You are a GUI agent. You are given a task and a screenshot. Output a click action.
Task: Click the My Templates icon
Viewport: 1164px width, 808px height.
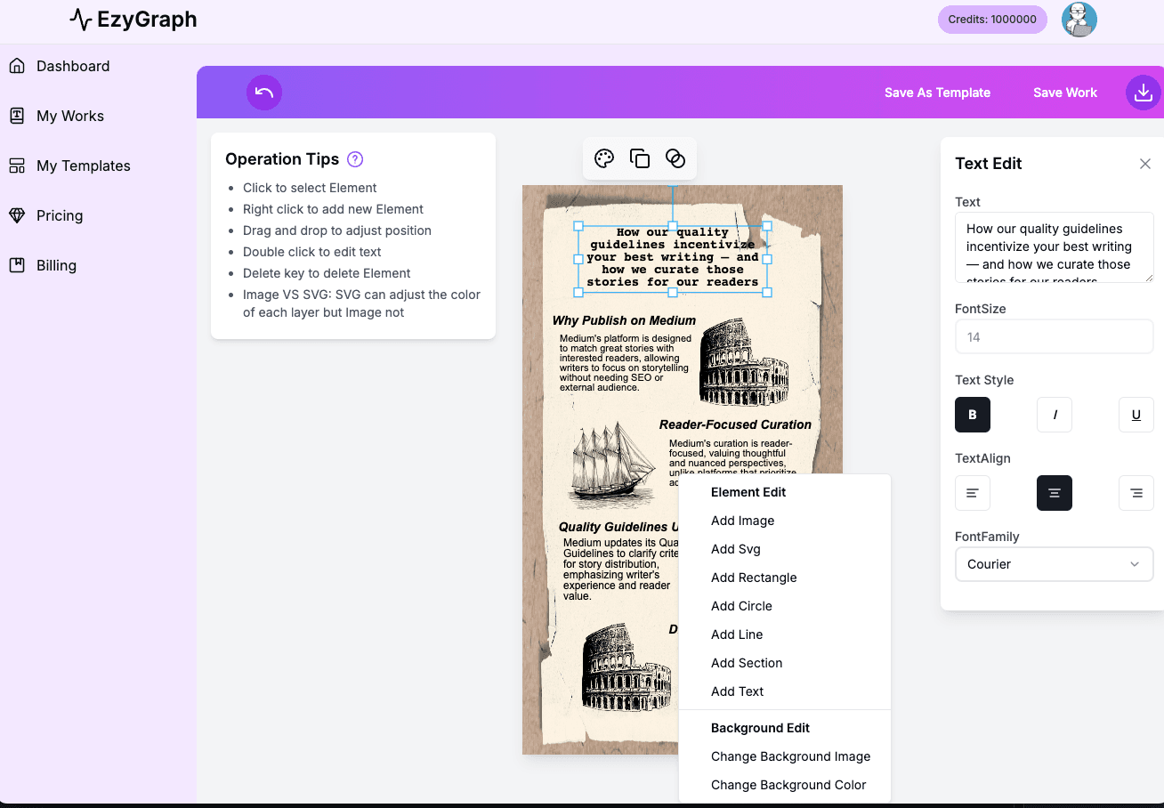pos(17,166)
